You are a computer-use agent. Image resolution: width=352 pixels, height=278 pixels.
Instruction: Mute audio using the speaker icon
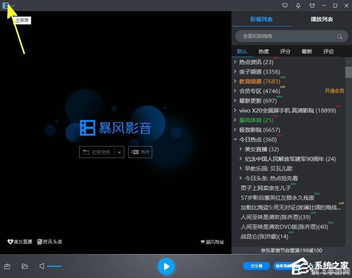click(42, 266)
